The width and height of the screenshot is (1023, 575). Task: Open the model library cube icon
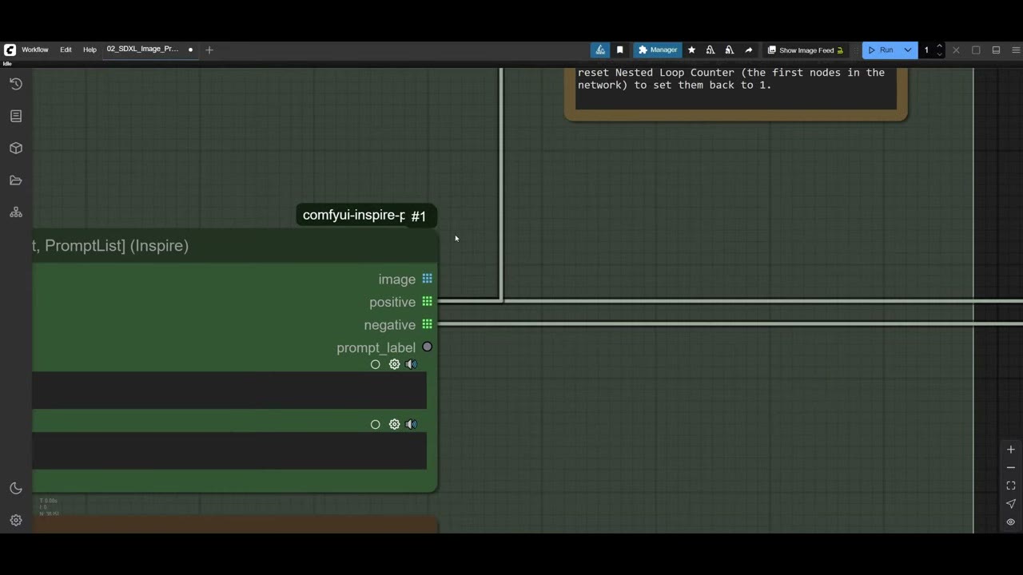click(x=16, y=149)
